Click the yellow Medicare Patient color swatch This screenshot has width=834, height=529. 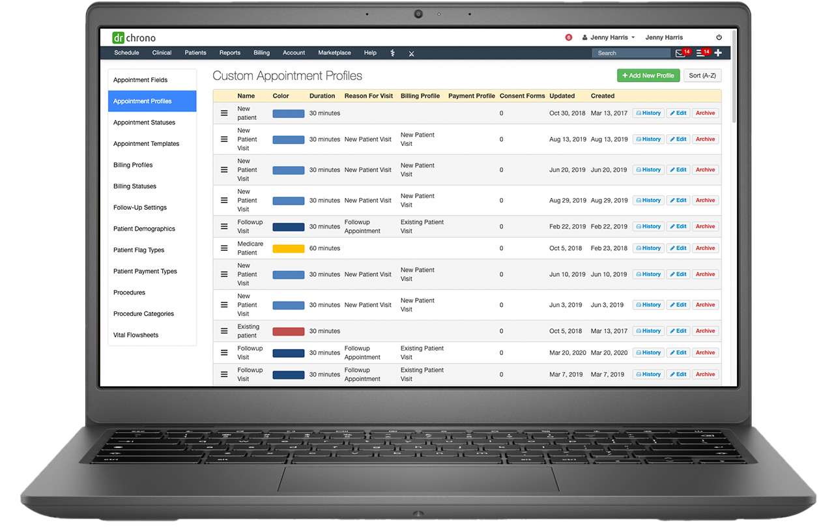pos(288,248)
